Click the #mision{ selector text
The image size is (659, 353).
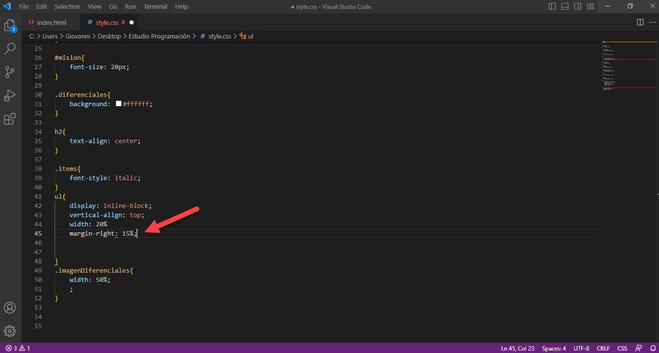pos(69,57)
